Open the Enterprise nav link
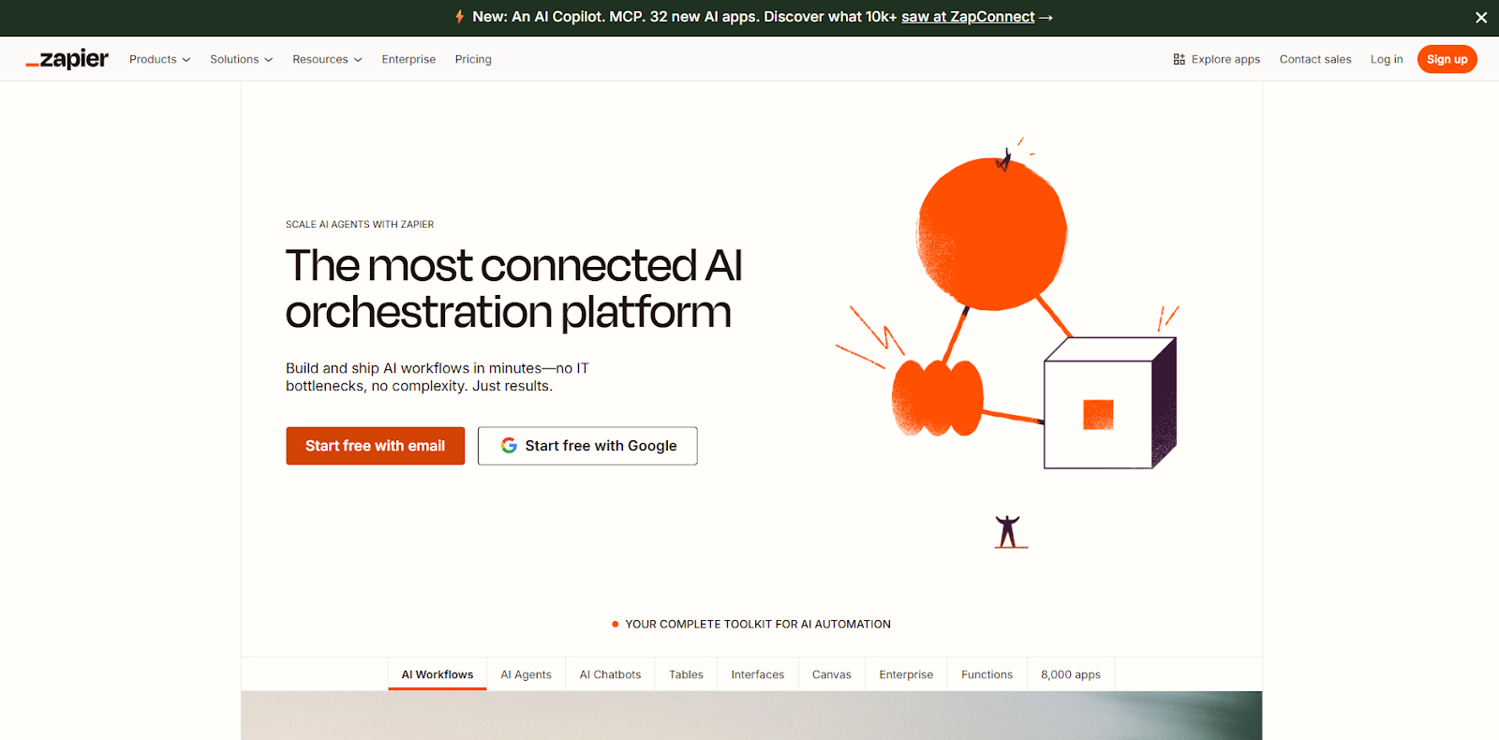The image size is (1499, 740). (408, 59)
